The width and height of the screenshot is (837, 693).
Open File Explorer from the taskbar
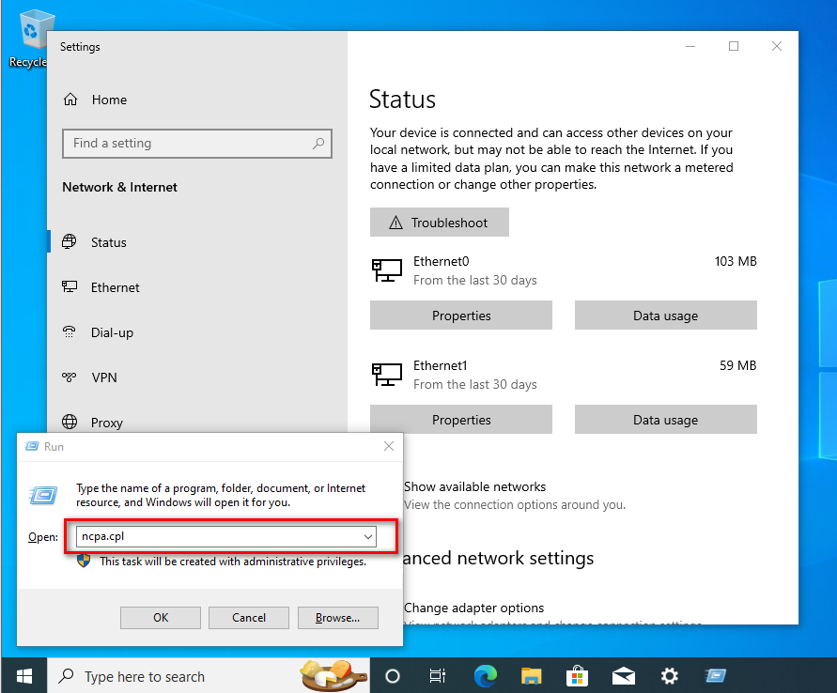point(532,676)
